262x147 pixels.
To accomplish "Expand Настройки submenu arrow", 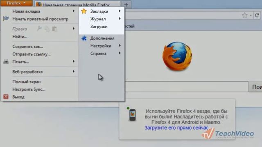I will [x=120, y=45].
